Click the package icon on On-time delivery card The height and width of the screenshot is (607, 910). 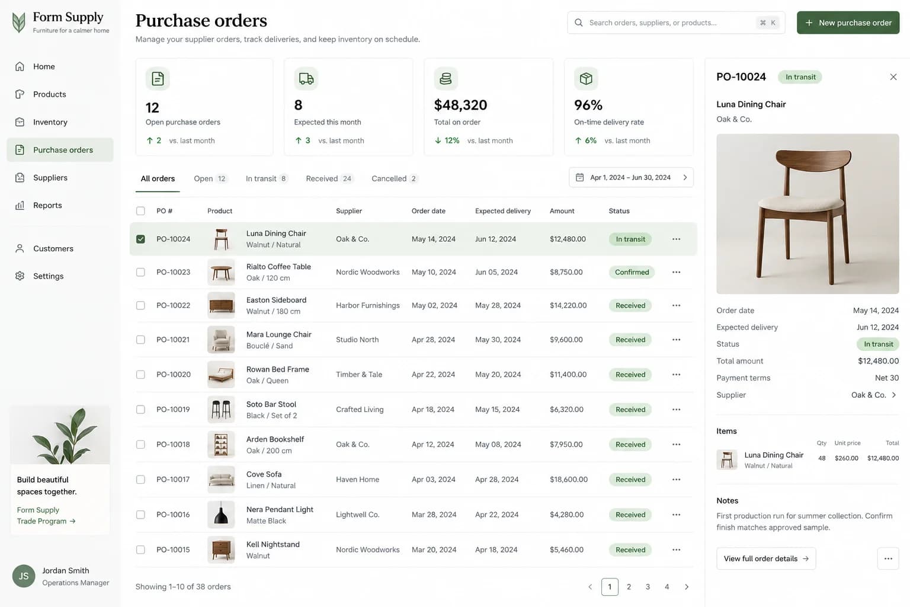click(x=586, y=78)
